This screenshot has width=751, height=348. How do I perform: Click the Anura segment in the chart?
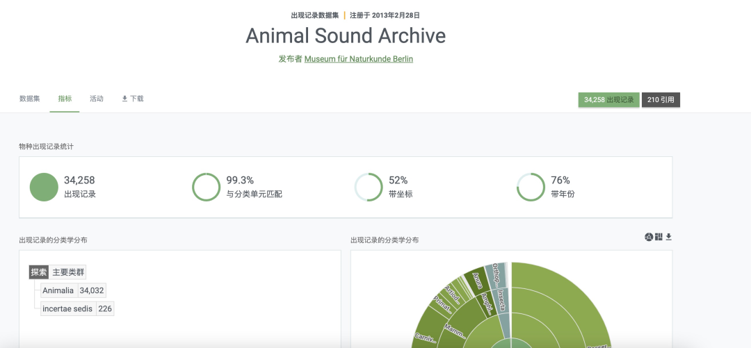coord(477,279)
